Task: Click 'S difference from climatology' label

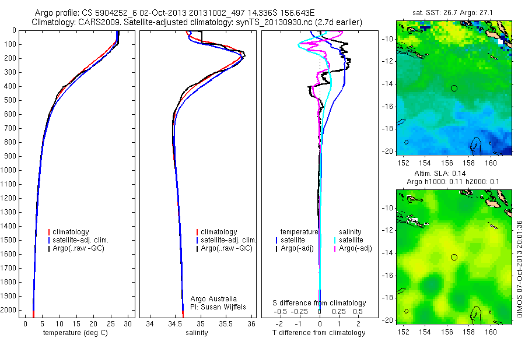Action: (319, 303)
